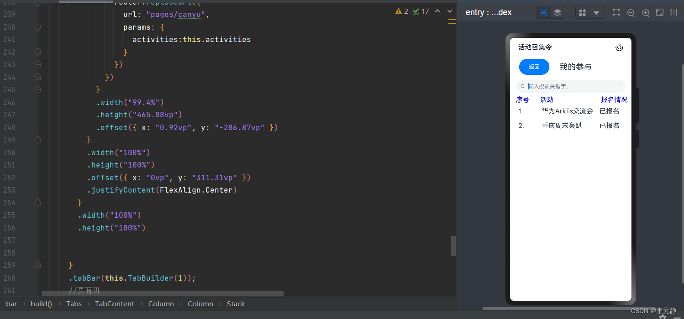This screenshot has width=684, height=319.
Task: Click the entry : ...dex previewer title
Action: click(489, 12)
